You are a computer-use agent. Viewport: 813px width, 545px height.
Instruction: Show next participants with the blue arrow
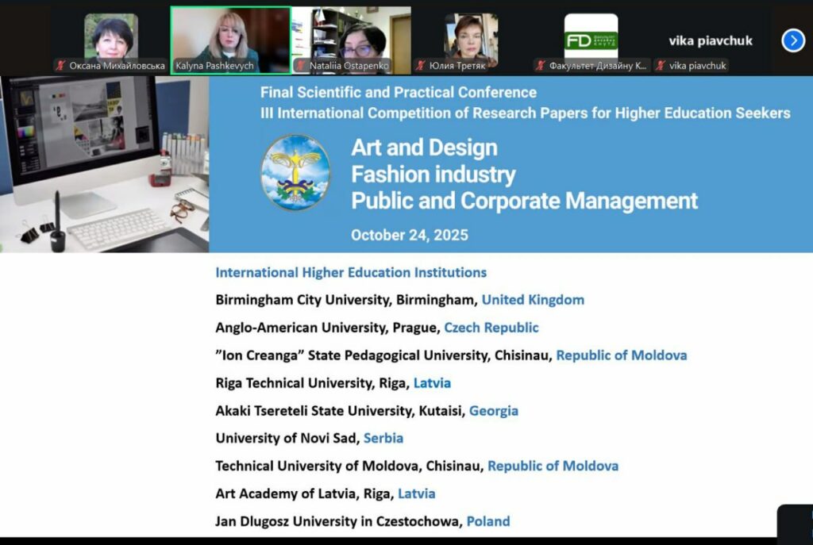click(x=792, y=40)
